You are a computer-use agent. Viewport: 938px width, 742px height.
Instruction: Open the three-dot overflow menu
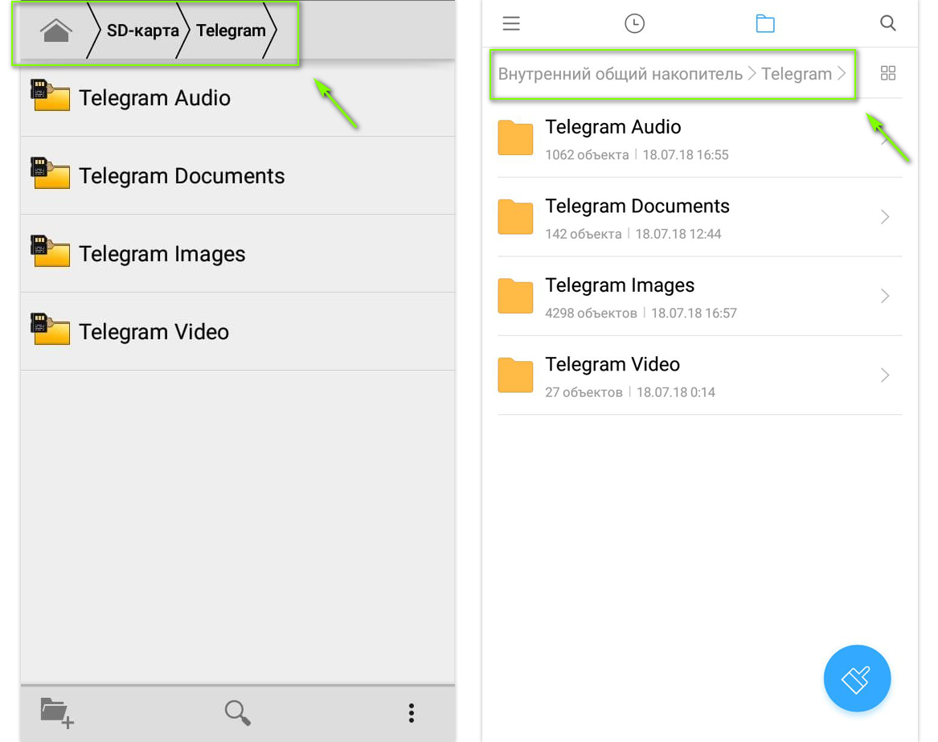click(x=411, y=712)
